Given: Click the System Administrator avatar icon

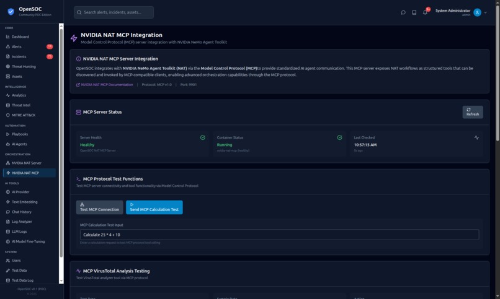Looking at the screenshot, I should [477, 12].
